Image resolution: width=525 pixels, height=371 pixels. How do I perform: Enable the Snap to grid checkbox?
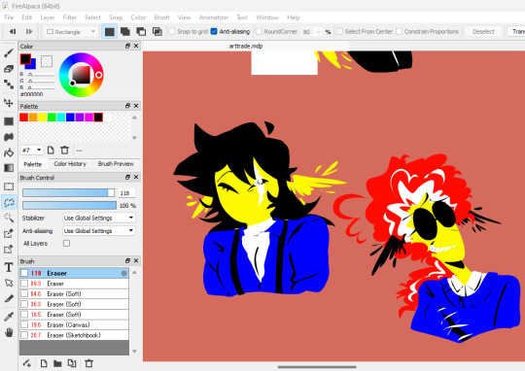172,31
